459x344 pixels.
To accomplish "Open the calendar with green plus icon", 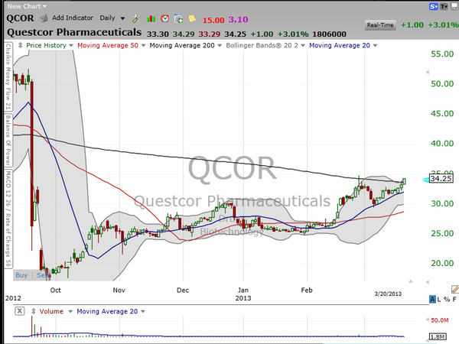I will click(178, 19).
